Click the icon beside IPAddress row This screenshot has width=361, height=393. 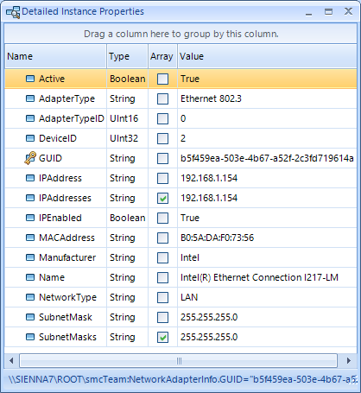point(30,178)
